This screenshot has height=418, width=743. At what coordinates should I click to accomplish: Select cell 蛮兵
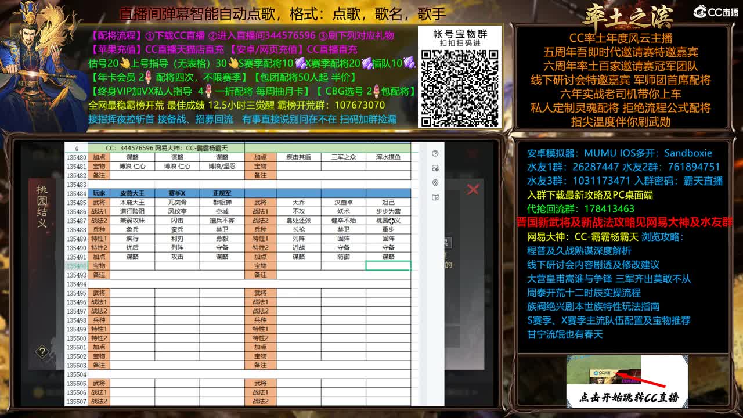tap(177, 229)
